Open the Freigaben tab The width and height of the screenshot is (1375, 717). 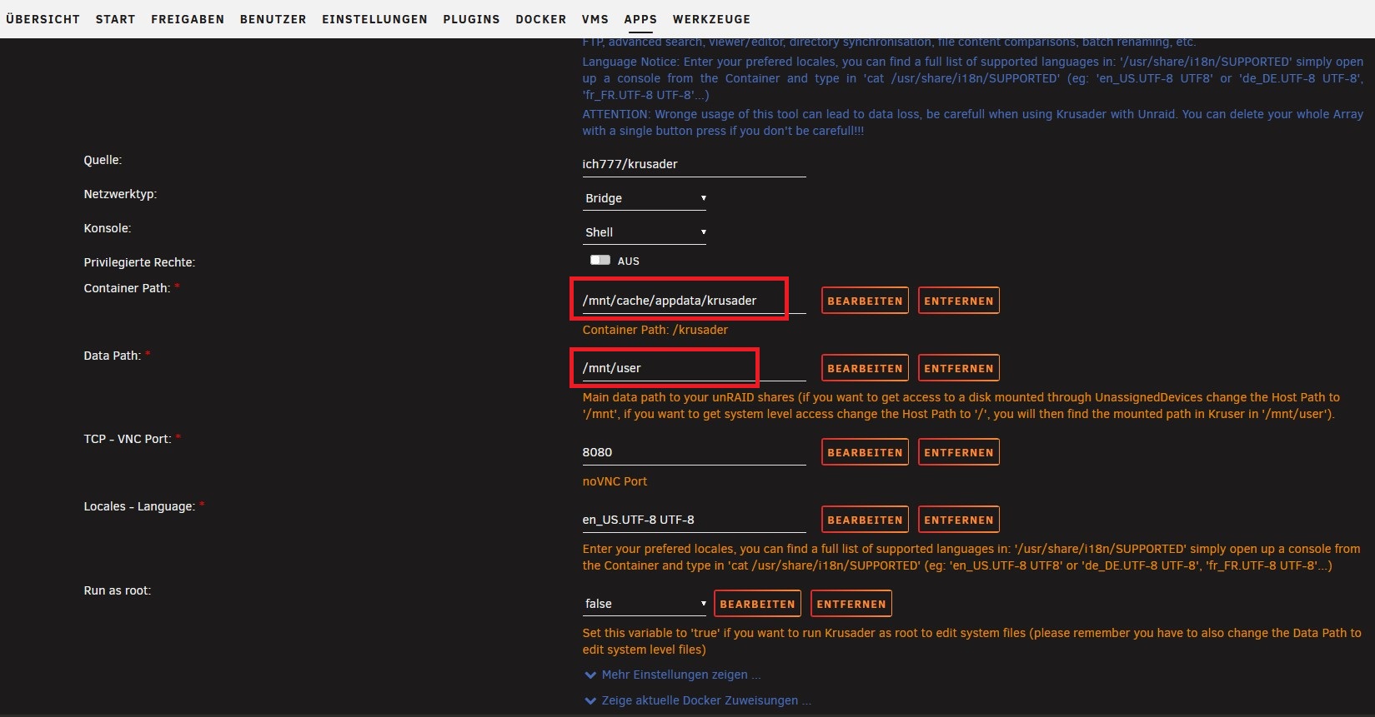point(188,19)
